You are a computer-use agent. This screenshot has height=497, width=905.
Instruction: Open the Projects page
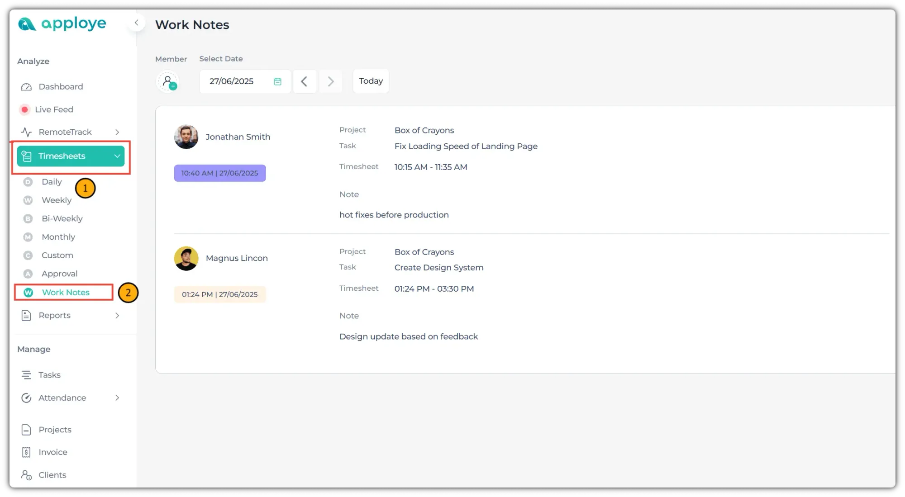[55, 430]
